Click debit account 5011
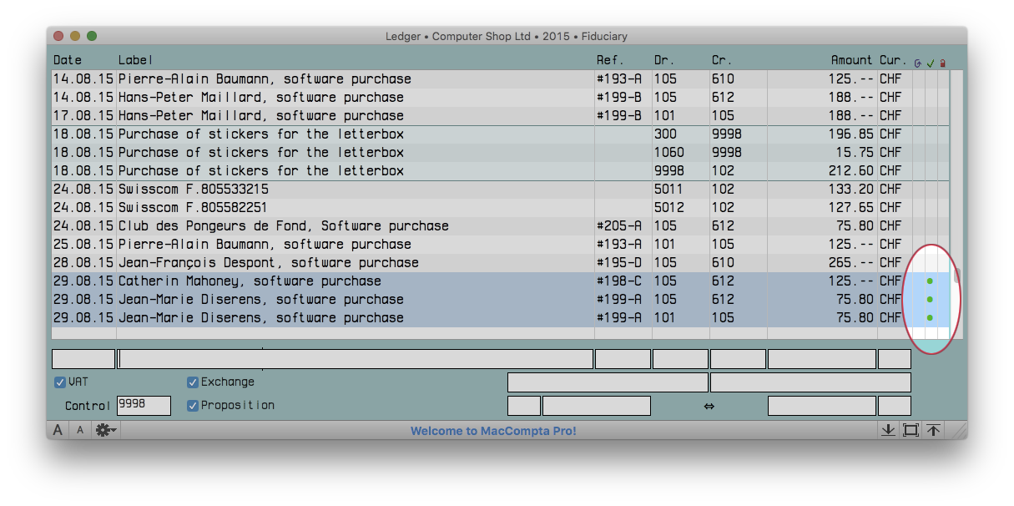 click(669, 190)
